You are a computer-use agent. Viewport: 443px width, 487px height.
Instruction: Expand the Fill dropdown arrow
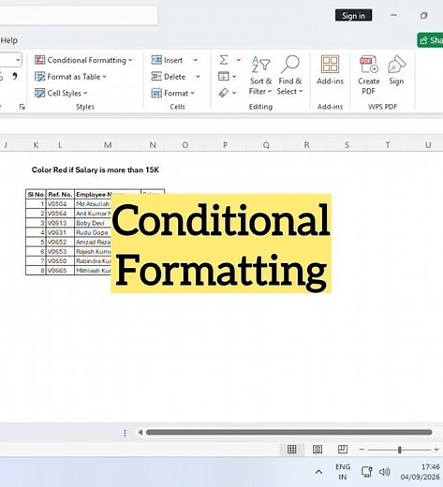click(234, 77)
